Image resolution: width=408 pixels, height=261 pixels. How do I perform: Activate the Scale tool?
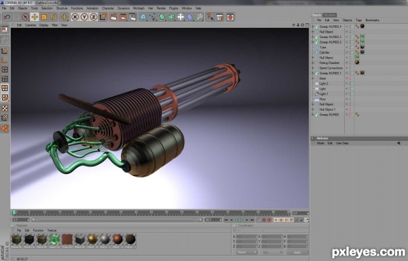point(44,17)
